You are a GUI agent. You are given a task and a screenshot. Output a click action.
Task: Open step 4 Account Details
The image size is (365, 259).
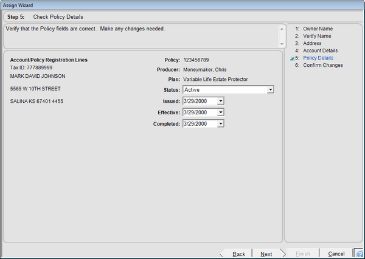(x=321, y=50)
